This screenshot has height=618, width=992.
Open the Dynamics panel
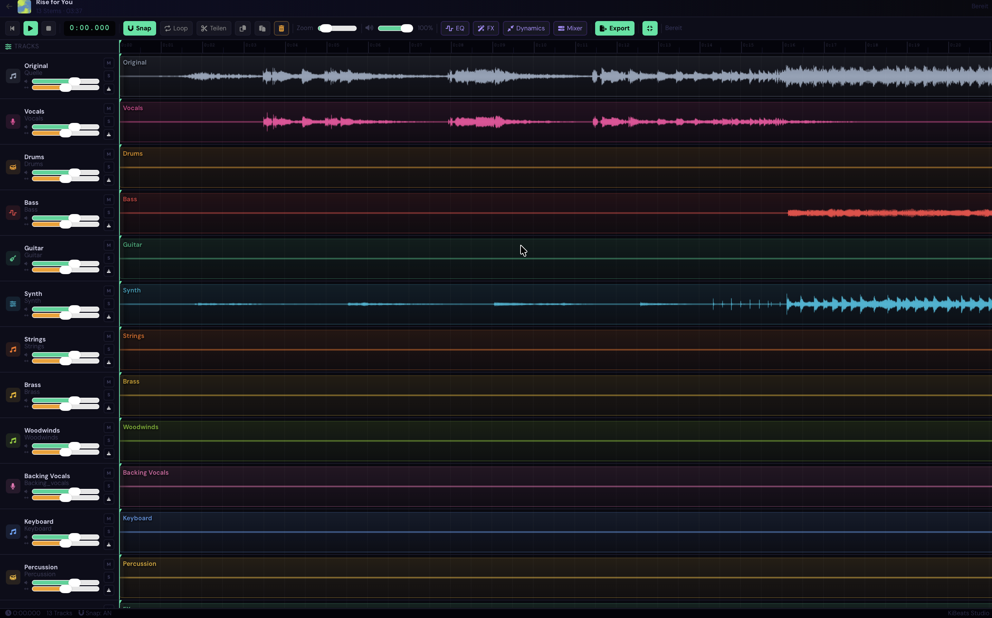point(526,28)
